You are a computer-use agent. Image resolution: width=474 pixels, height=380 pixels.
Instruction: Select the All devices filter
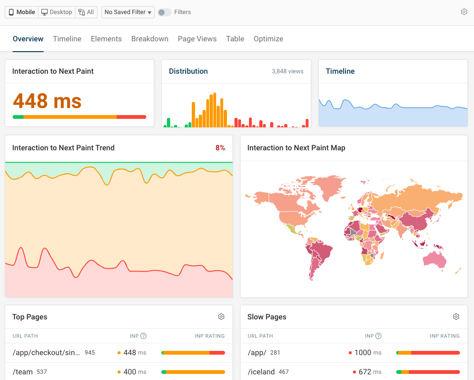coord(86,12)
